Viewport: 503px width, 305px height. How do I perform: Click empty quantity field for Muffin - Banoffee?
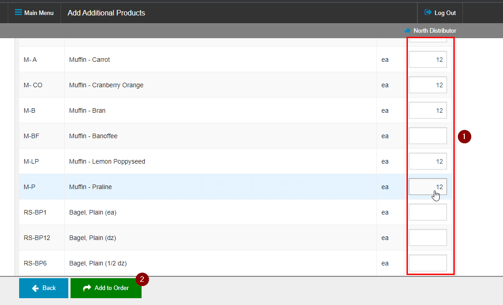[427, 136]
